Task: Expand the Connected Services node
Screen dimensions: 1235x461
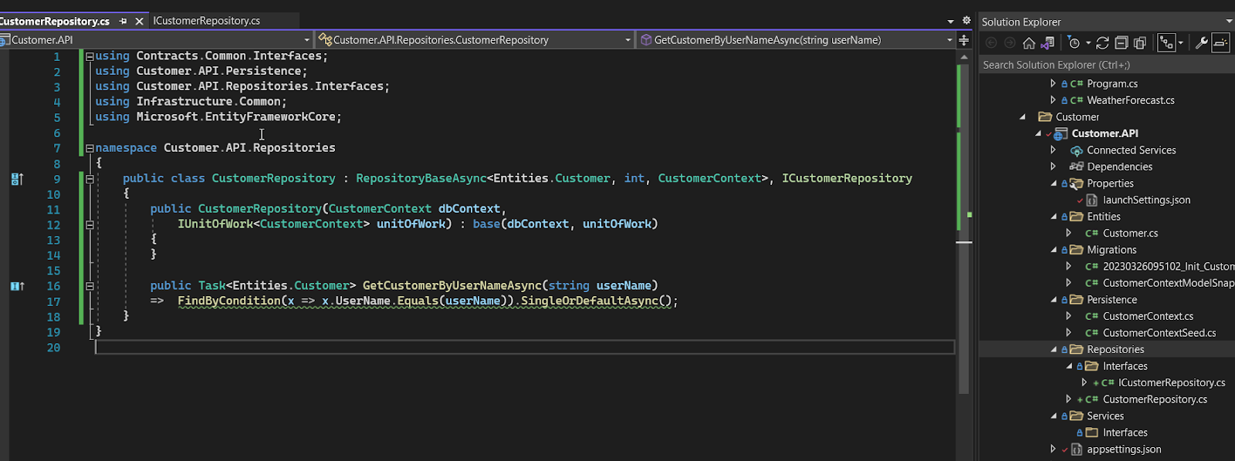Action: pyautogui.click(x=1053, y=150)
